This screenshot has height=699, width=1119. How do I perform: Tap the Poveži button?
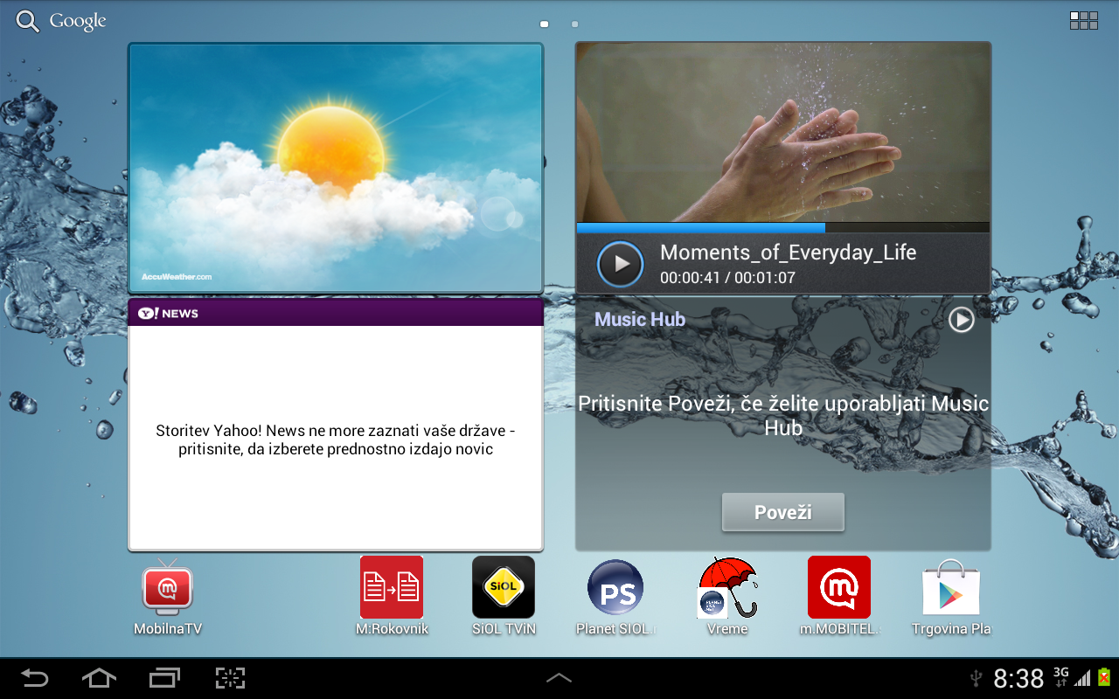(x=783, y=512)
